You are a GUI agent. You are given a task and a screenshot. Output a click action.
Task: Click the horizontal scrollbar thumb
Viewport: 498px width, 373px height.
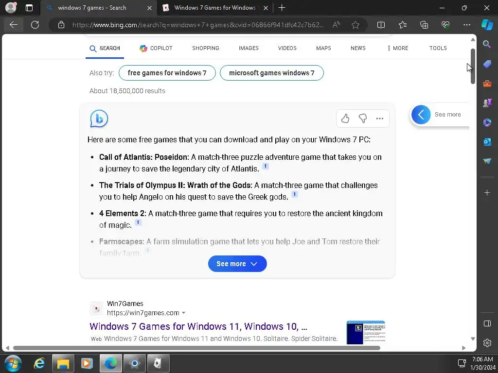pos(196,348)
